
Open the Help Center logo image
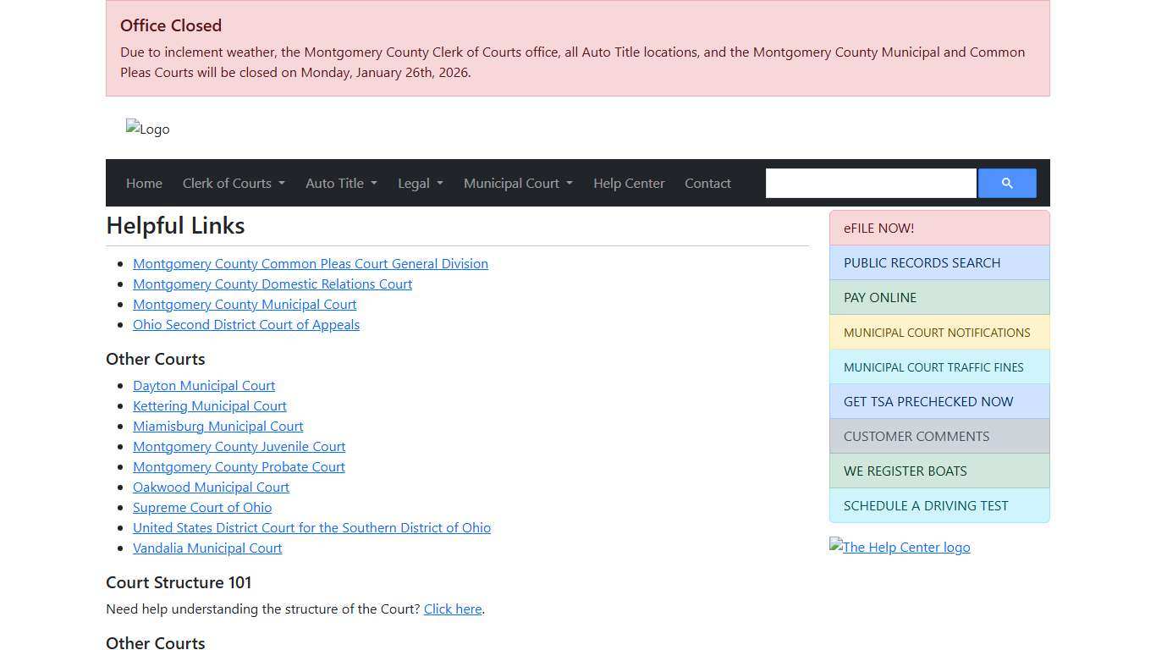[900, 547]
